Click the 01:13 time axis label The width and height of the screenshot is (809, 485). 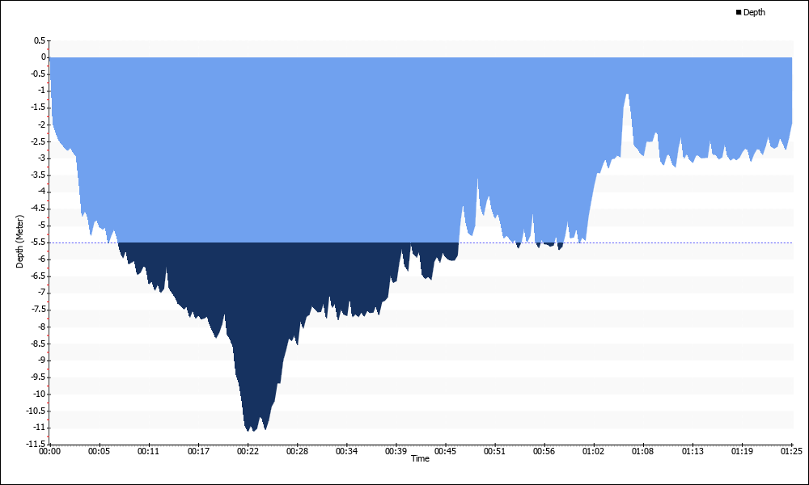coord(693,452)
